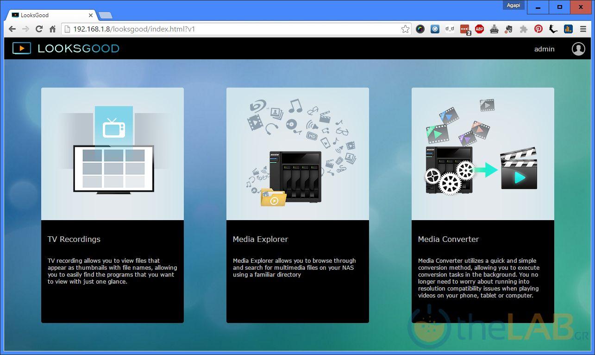The image size is (595, 355).
Task: Click the black jumping figure extension icon
Action: click(x=553, y=29)
